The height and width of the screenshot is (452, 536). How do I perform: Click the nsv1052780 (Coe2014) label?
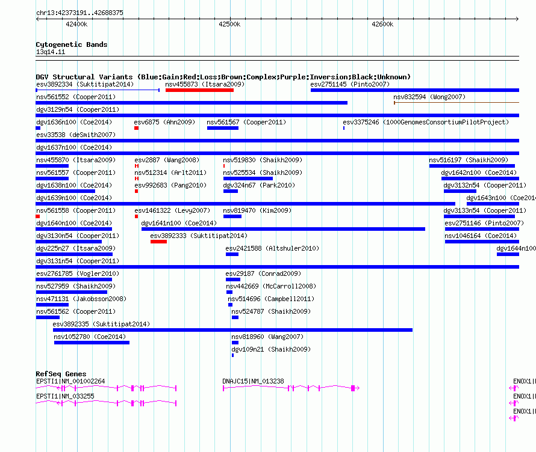tap(90, 337)
